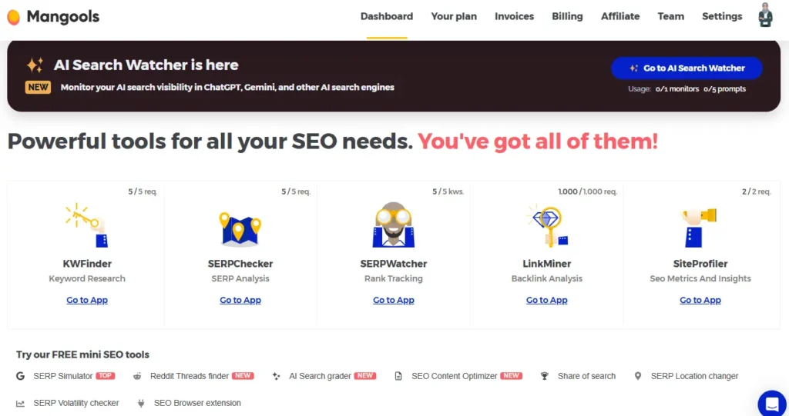This screenshot has height=416, width=789.
Task: Click the SERPChecker title text
Action: coord(240,264)
